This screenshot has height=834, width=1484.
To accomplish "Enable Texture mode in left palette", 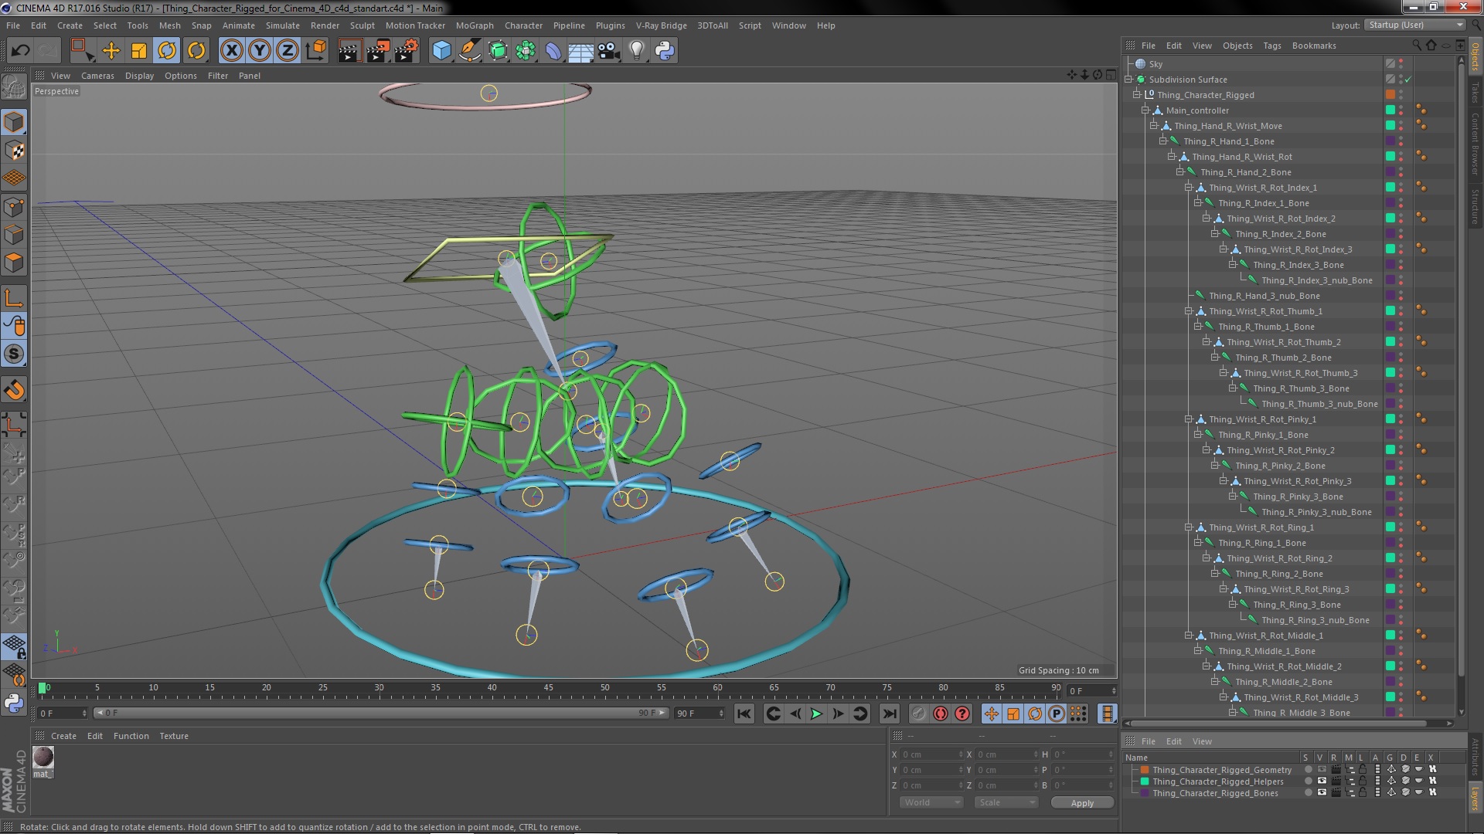I will tap(14, 150).
